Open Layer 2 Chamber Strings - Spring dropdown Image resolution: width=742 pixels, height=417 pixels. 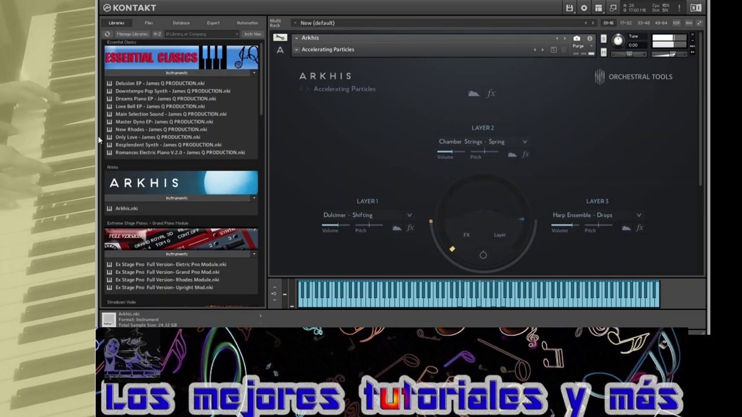click(x=483, y=142)
